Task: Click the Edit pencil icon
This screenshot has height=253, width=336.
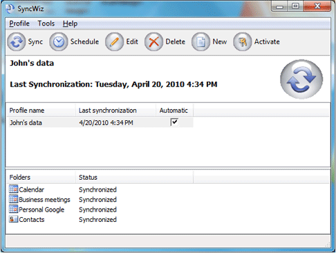Action: point(114,41)
